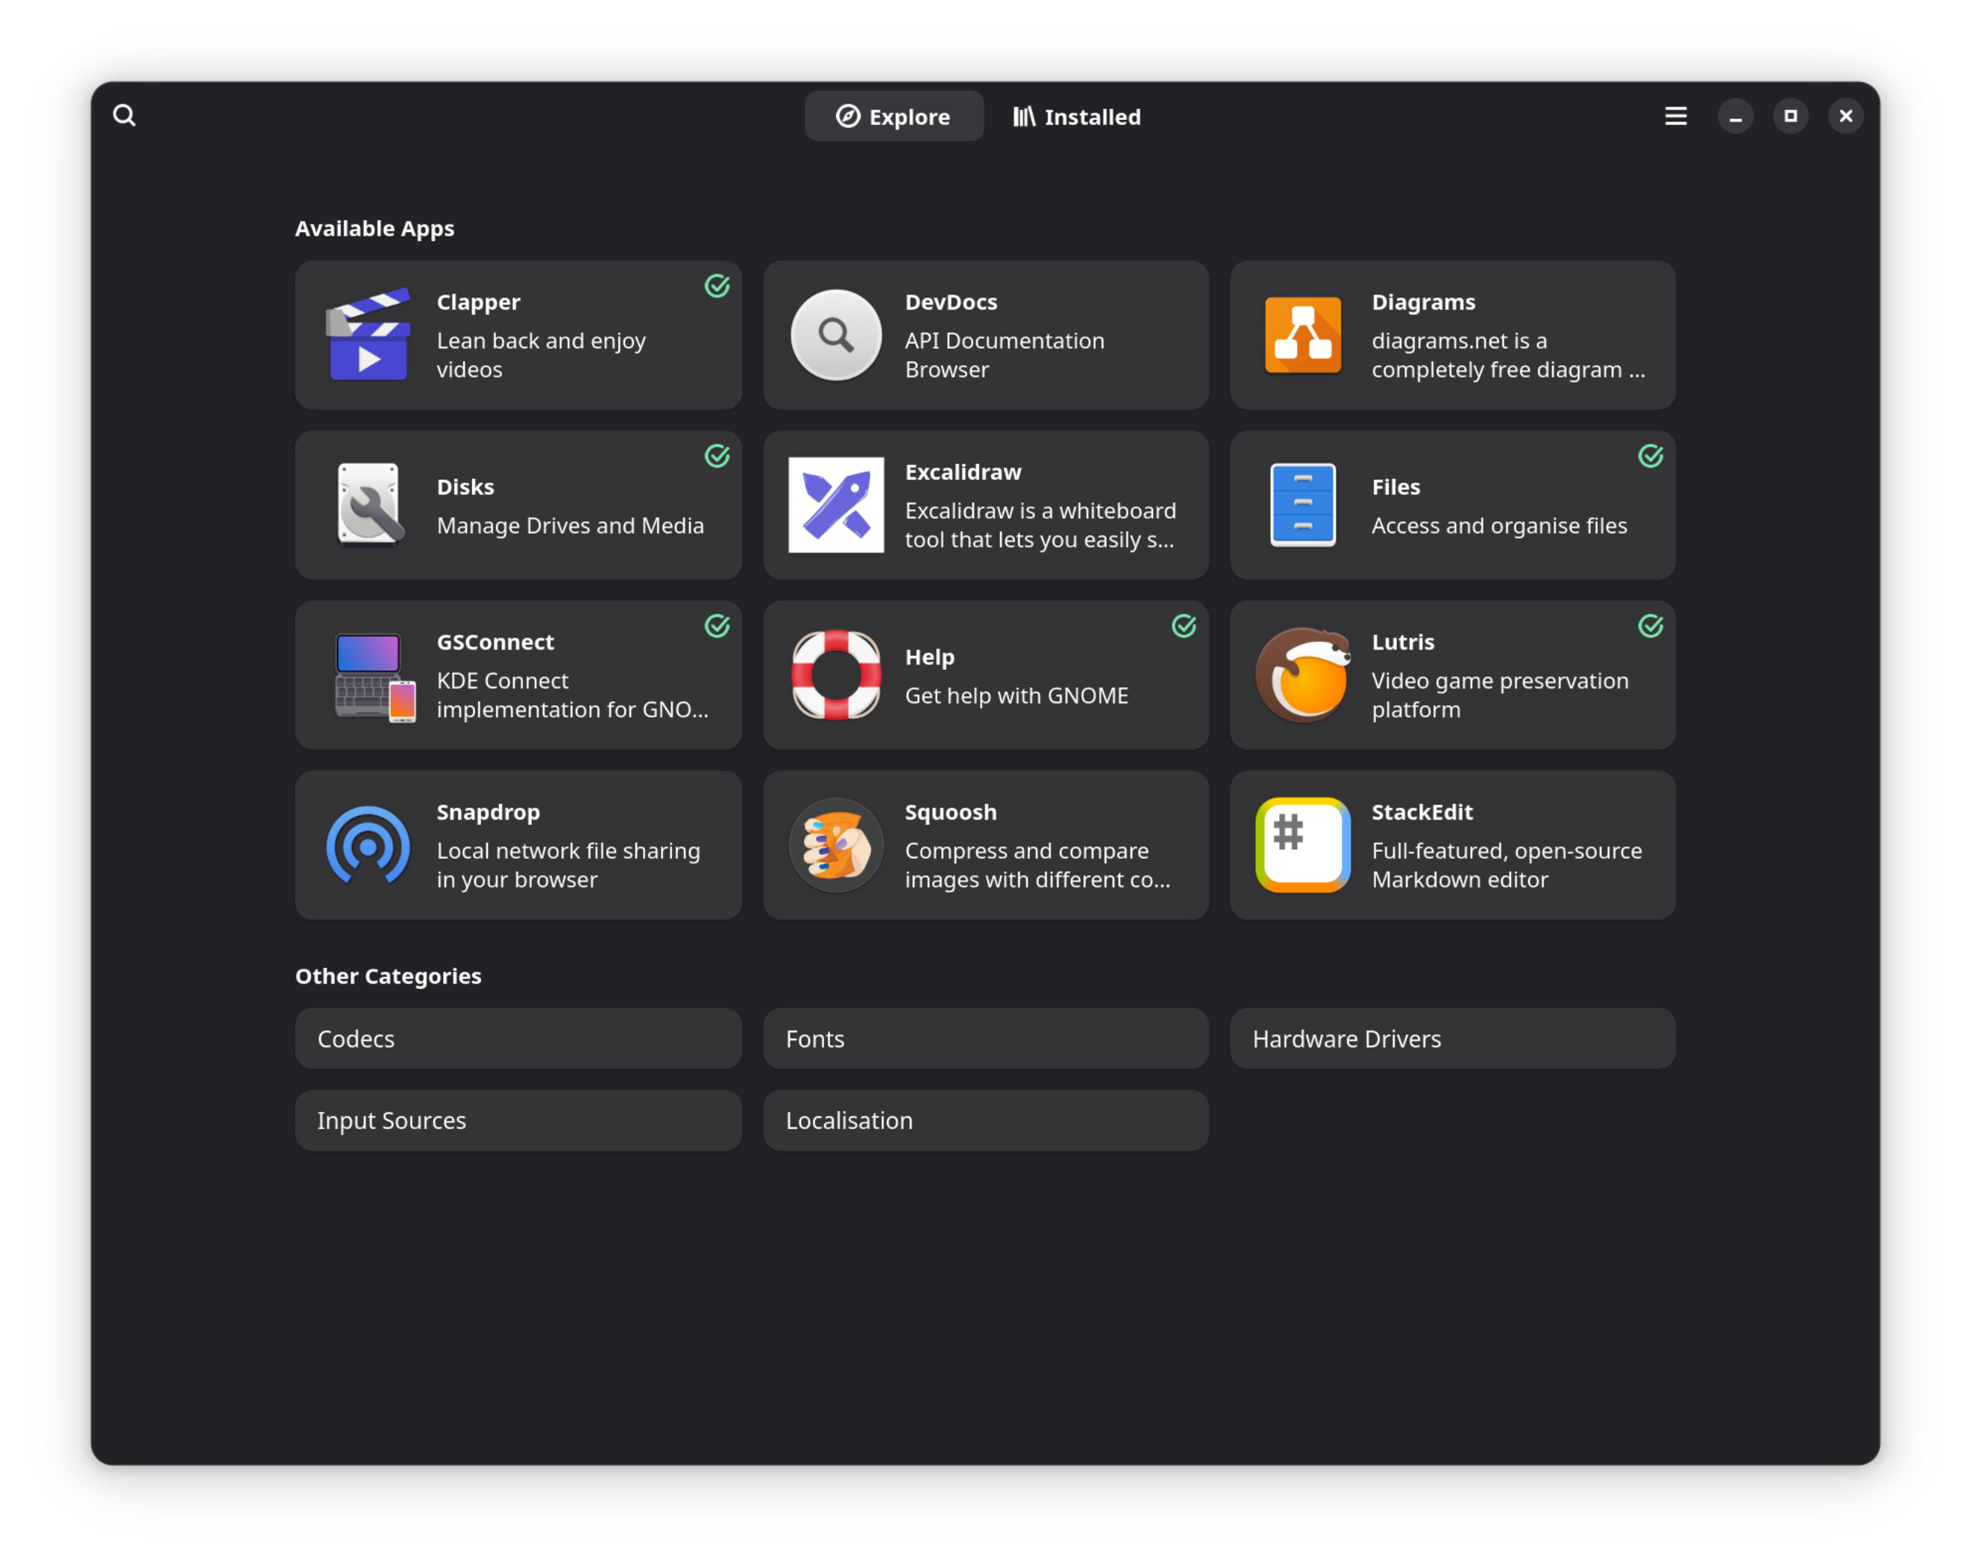This screenshot has width=1972, height=1566.
Task: Click the StackEdit hash icon
Action: pos(1302,845)
